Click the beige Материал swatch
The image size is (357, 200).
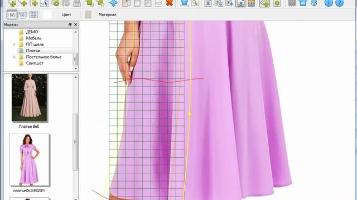88,15
